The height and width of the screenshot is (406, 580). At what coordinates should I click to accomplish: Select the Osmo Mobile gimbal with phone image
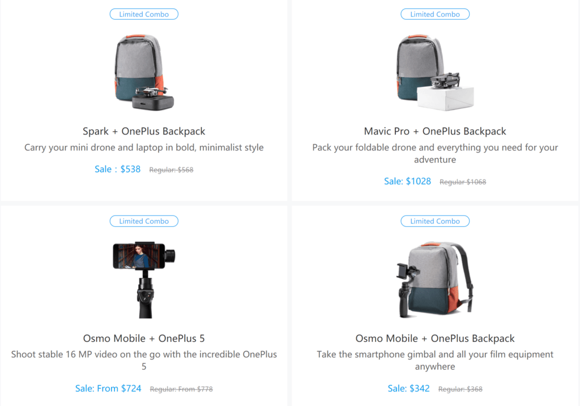[x=144, y=280]
